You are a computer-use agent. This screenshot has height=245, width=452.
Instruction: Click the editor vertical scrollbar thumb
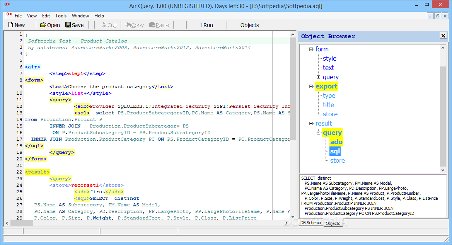[293, 88]
